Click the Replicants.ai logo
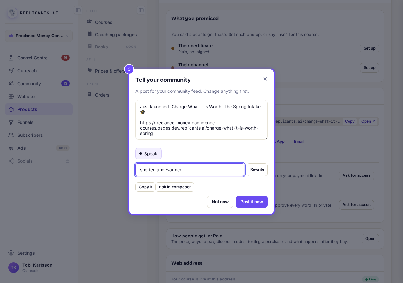 pos(12,13)
